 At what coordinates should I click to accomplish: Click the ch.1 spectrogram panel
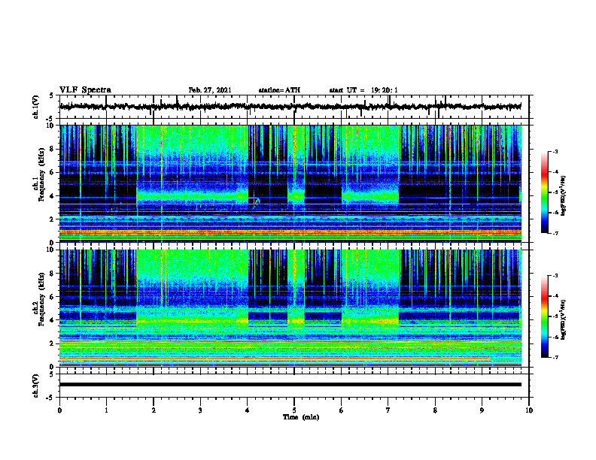tap(290, 183)
